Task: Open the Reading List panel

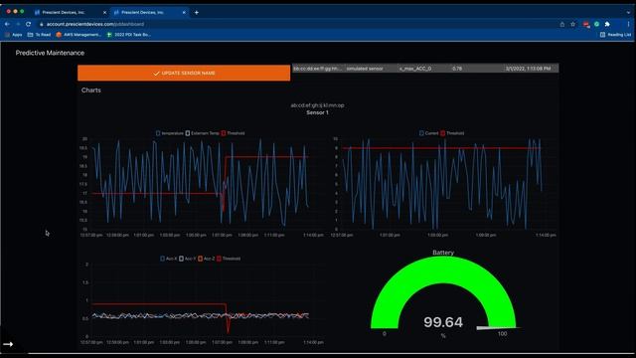Action: coord(615,35)
